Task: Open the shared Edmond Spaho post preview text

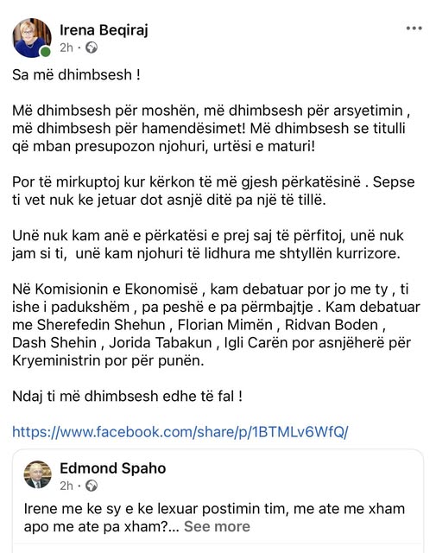Action: click(214, 518)
